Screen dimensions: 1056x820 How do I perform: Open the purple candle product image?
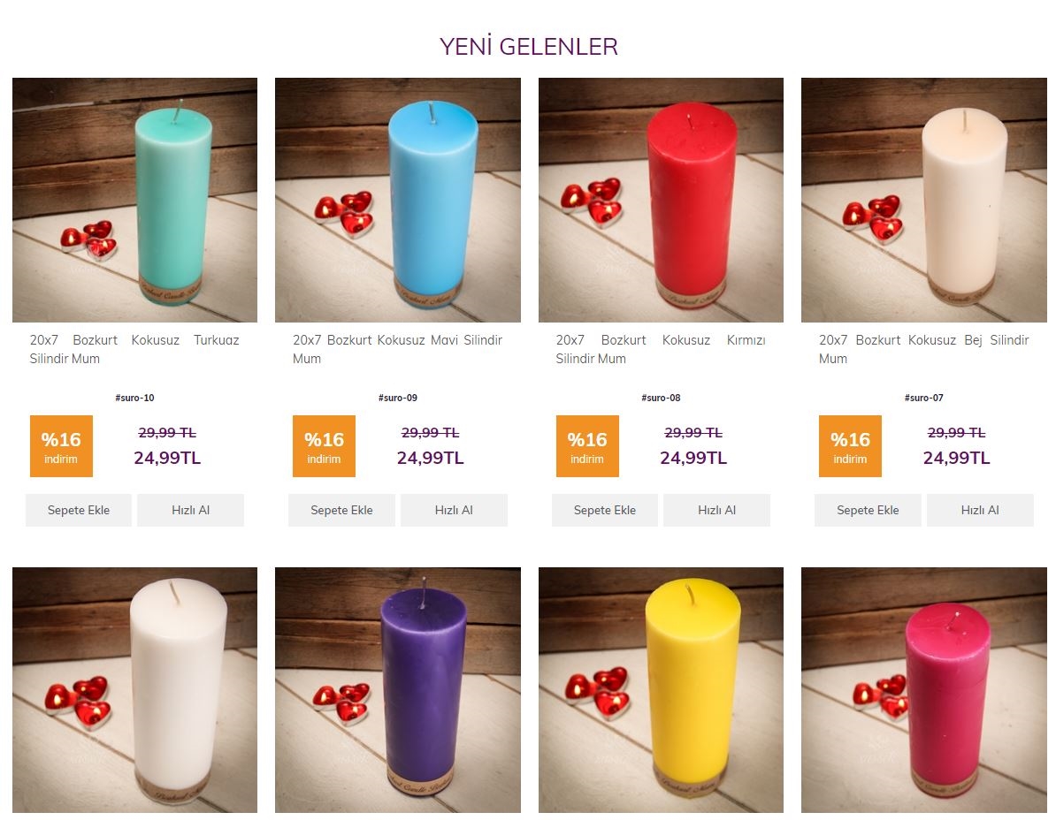pyautogui.click(x=397, y=689)
